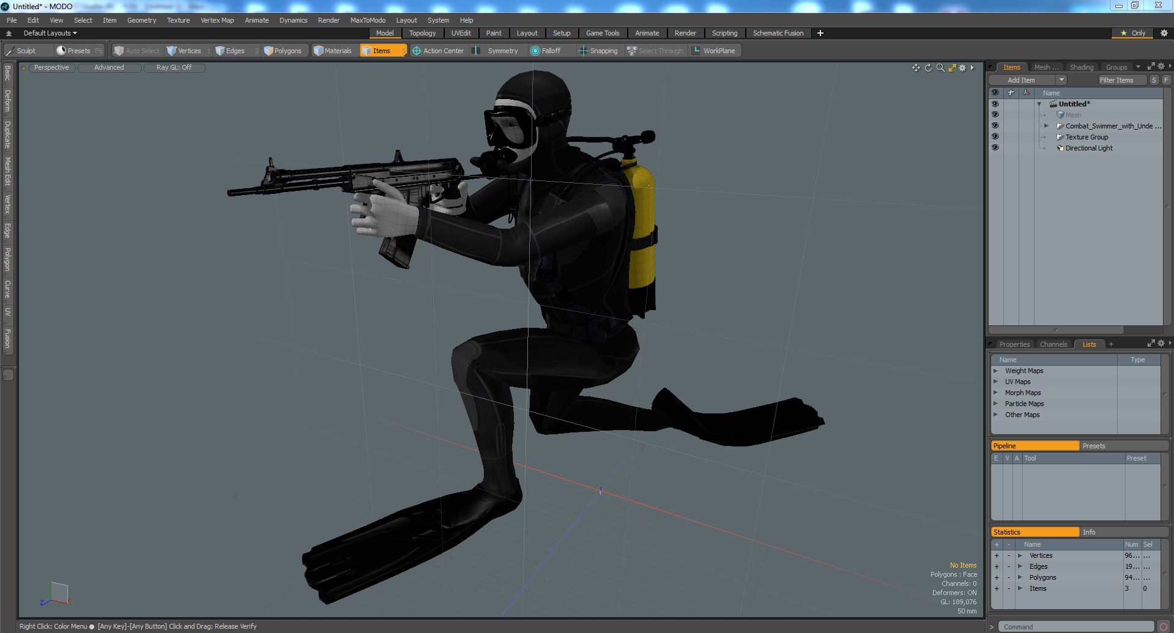Expand the Vertices statistics row
Image resolution: width=1174 pixels, height=633 pixels.
1020,555
